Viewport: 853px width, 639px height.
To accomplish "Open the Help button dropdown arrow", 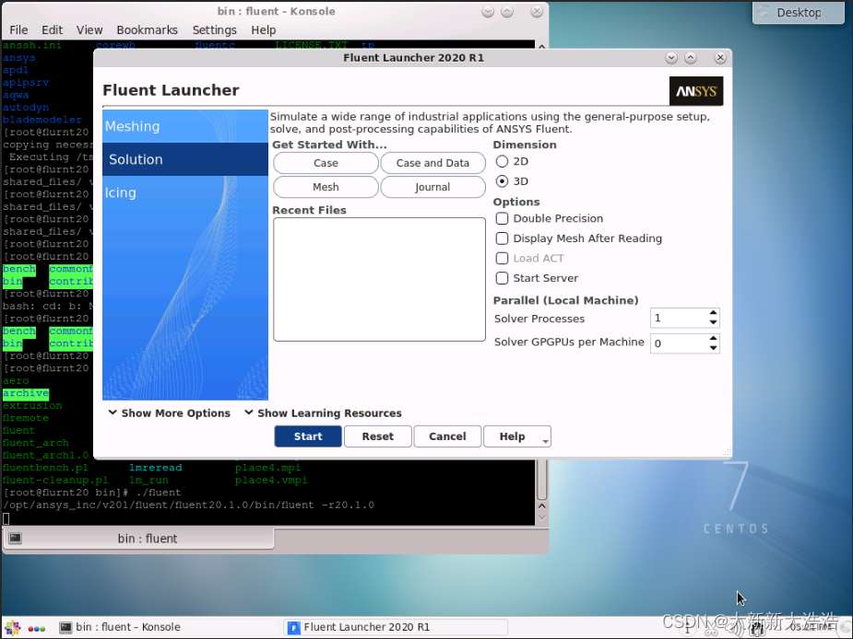I will [545, 441].
